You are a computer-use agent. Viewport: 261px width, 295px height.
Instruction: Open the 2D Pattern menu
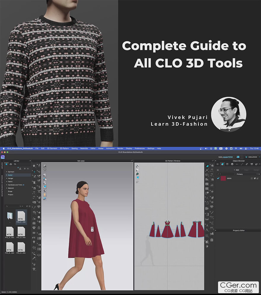click(64, 148)
